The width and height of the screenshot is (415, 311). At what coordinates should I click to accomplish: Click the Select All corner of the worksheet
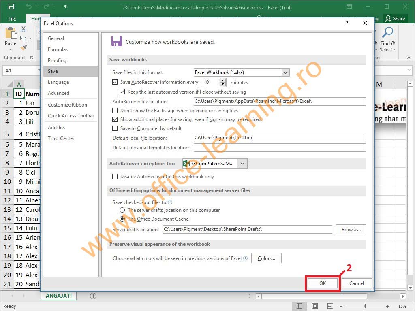9,84
